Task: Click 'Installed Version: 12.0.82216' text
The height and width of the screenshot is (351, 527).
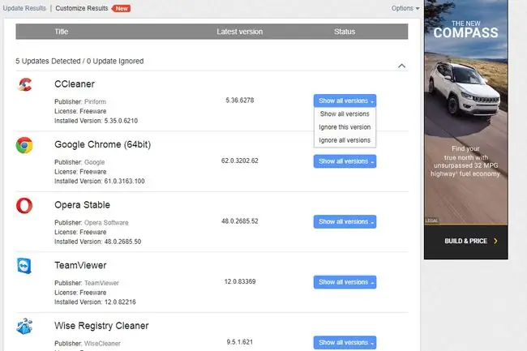Action: 95,302
